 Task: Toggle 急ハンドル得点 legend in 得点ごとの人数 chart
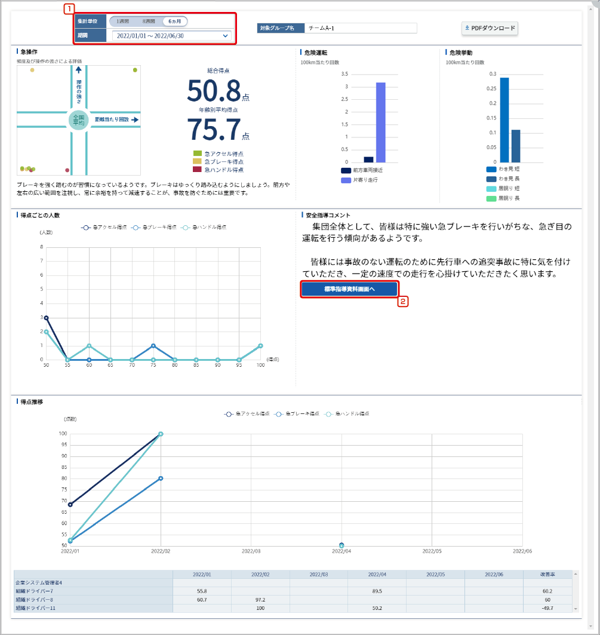click(204, 228)
